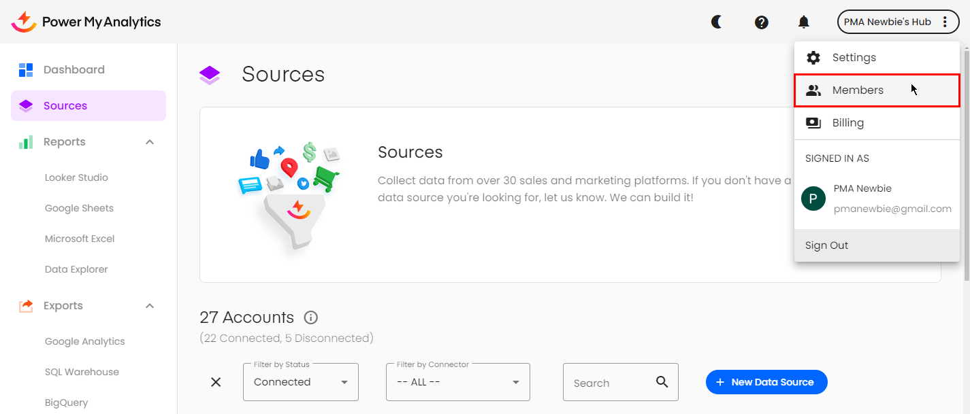Collapse the Exports section
The height and width of the screenshot is (414, 970).
[x=150, y=306]
